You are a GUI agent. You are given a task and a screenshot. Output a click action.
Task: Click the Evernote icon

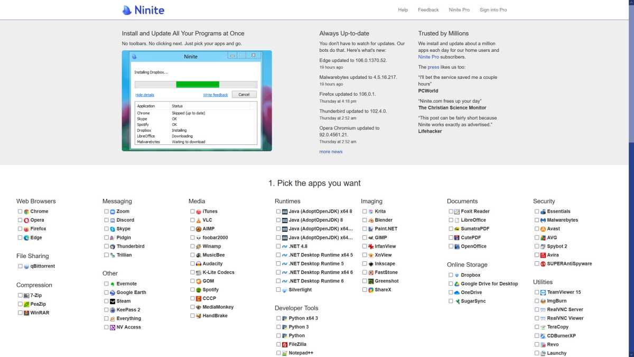113,284
